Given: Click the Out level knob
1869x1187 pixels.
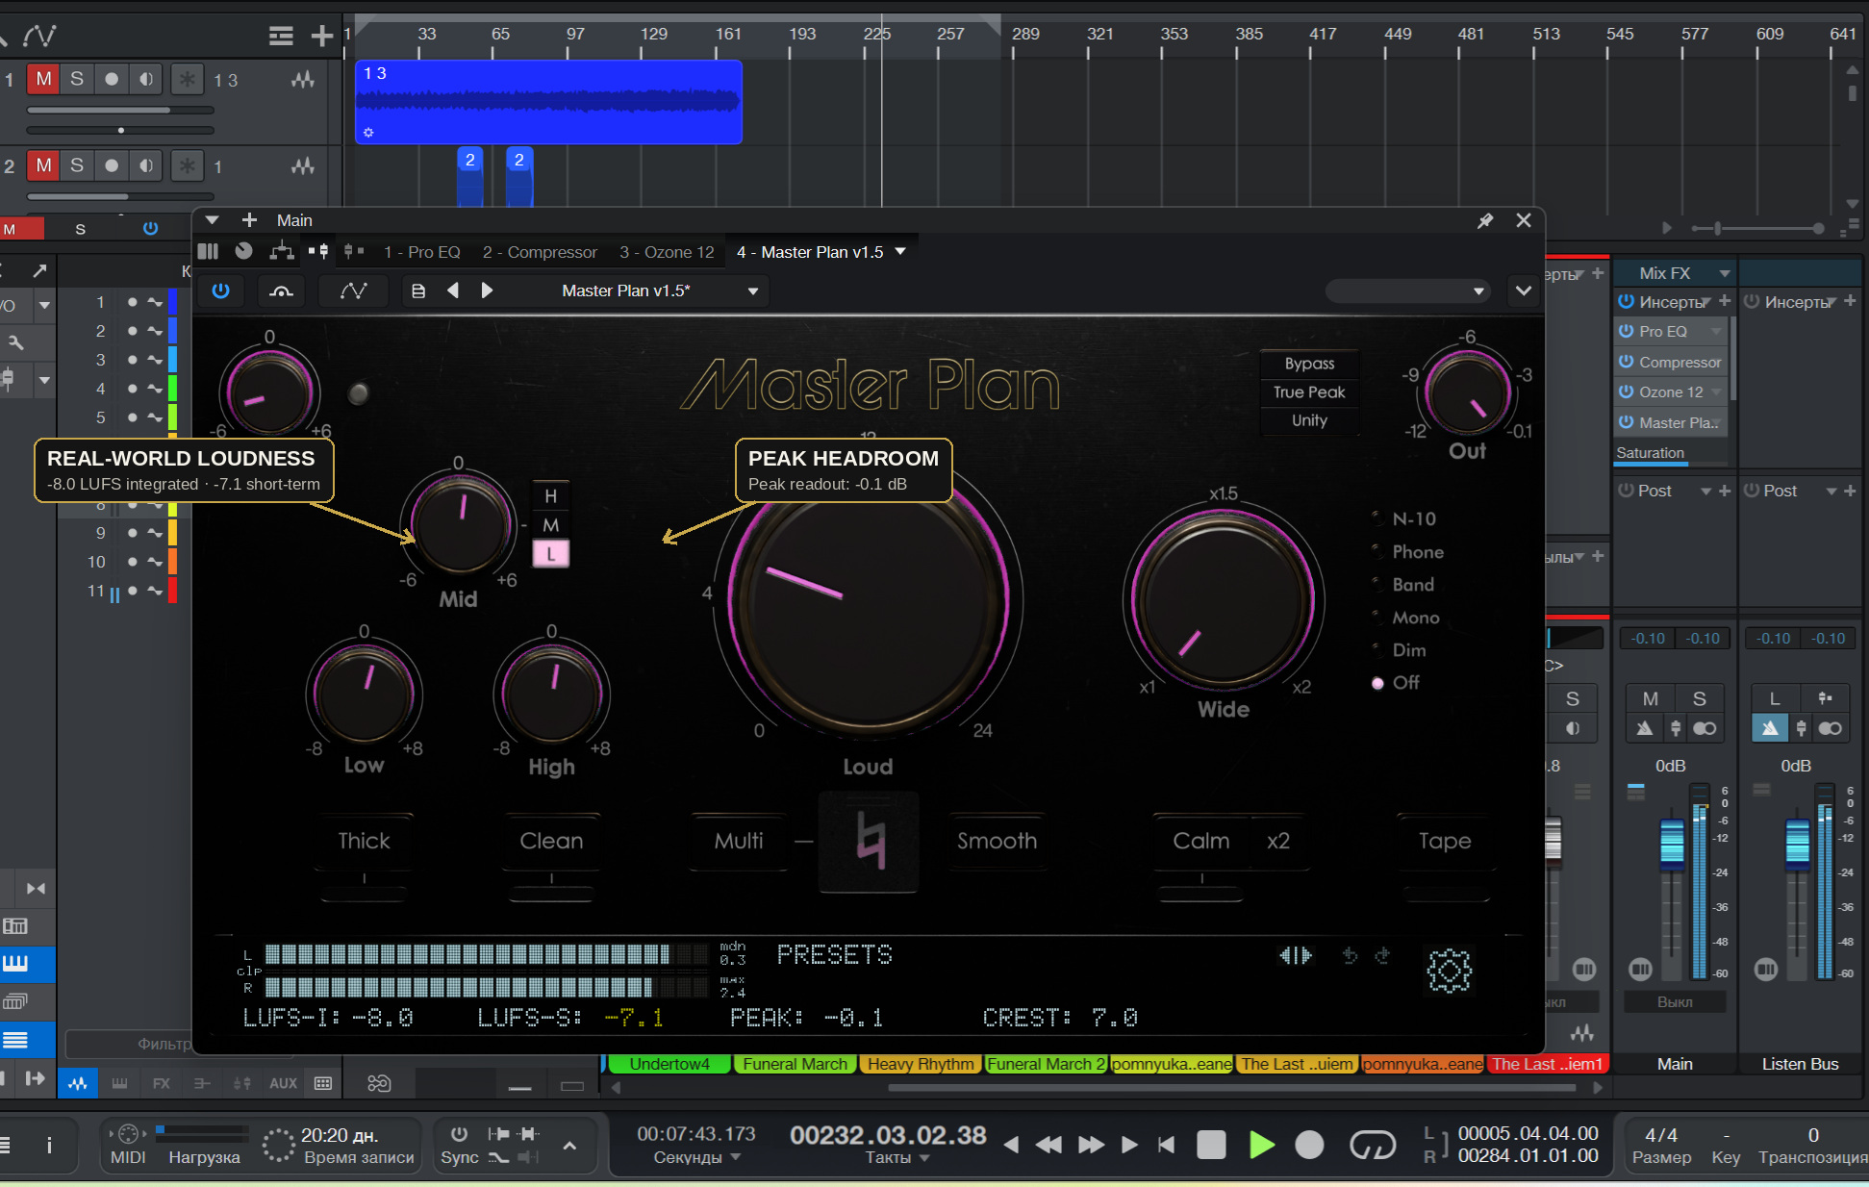Looking at the screenshot, I should click(x=1467, y=394).
